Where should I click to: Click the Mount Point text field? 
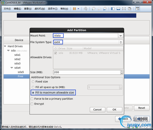tap(85, 36)
